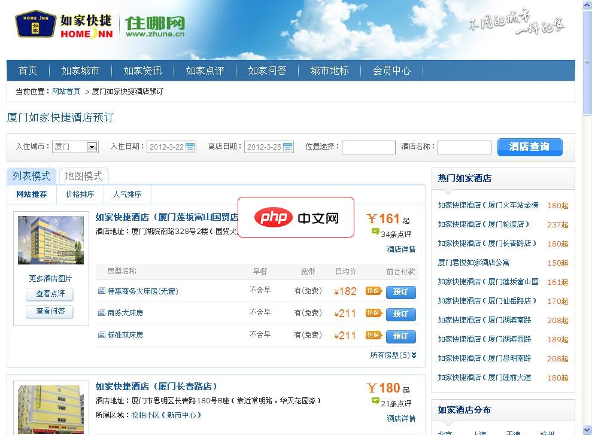
Task: Click 查看点评 for the first hotel
Action: (50, 294)
